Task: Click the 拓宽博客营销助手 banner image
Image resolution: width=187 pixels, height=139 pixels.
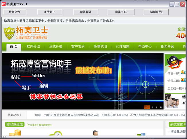Action: click(x=83, y=81)
